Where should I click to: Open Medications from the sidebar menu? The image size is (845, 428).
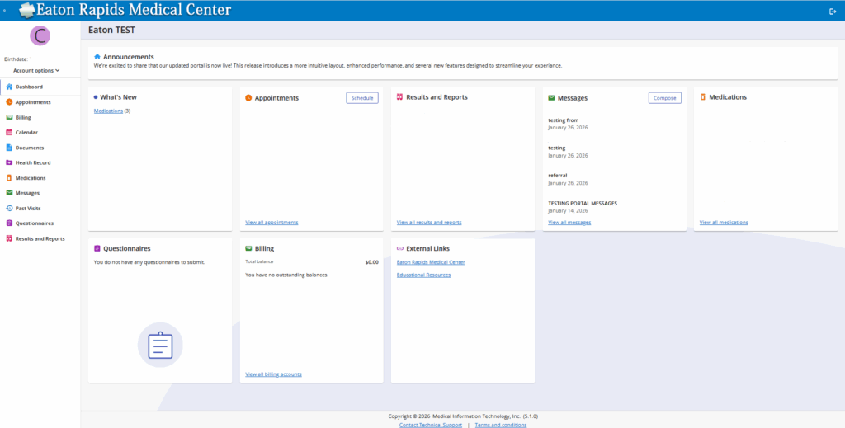click(x=30, y=178)
